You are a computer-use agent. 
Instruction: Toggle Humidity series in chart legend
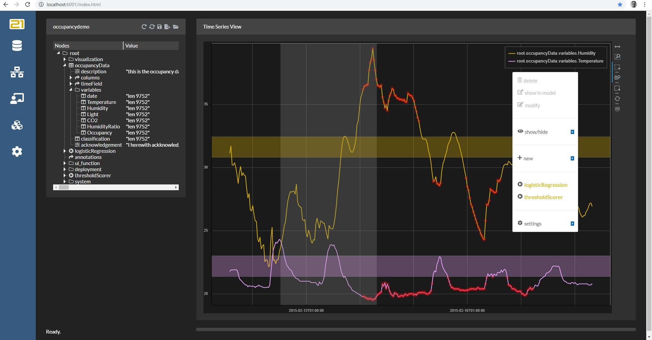(556, 53)
